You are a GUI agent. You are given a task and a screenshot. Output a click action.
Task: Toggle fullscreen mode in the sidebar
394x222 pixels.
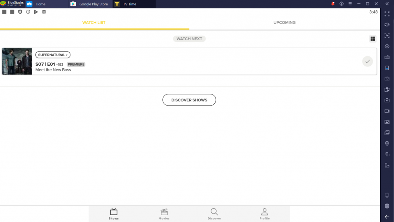(x=387, y=14)
